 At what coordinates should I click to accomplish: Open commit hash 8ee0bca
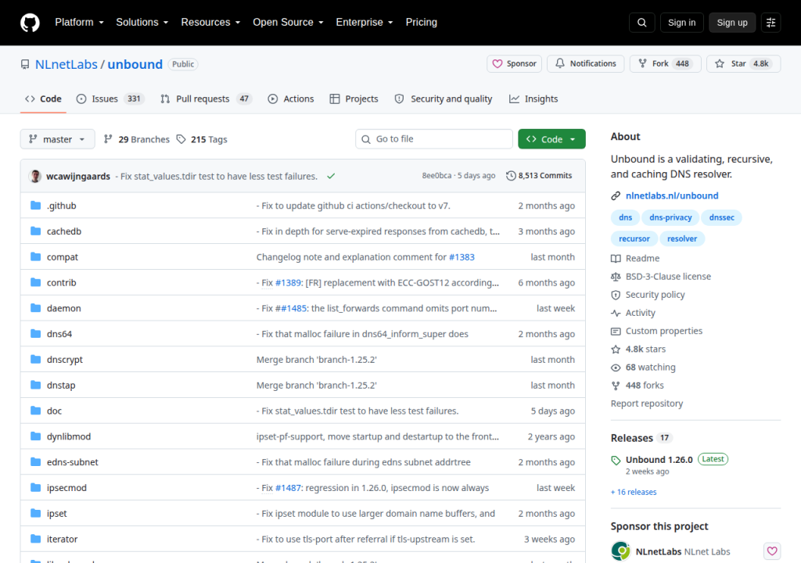tap(436, 176)
